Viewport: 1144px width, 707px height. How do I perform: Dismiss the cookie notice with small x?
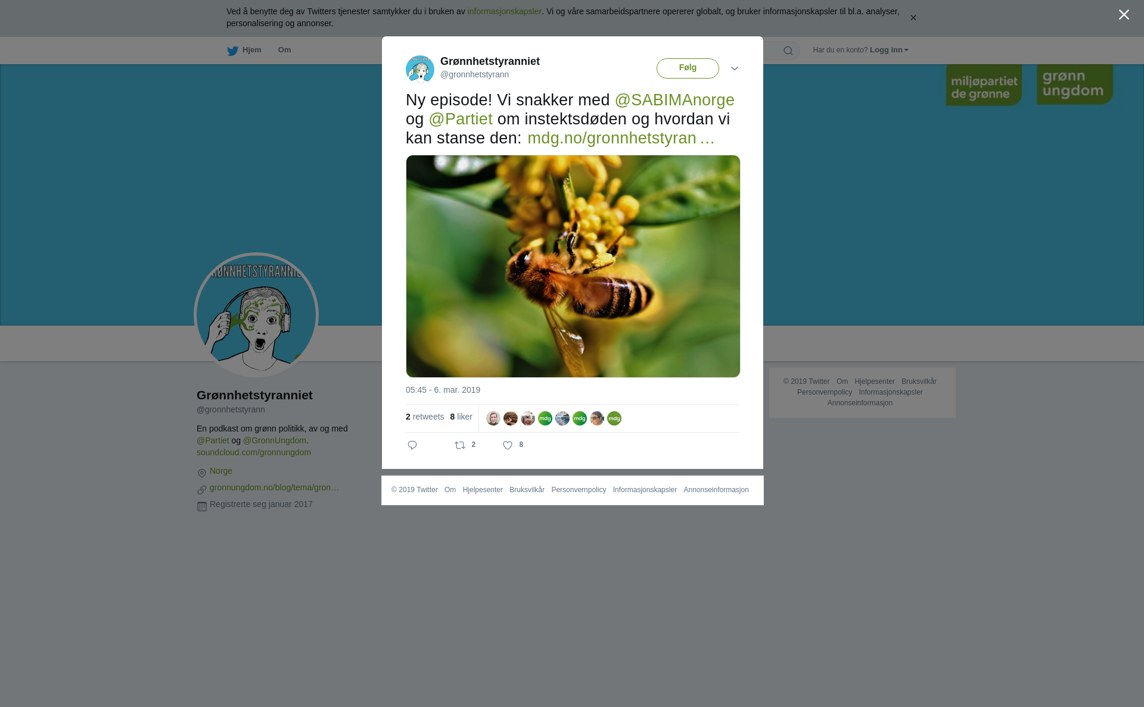click(913, 18)
